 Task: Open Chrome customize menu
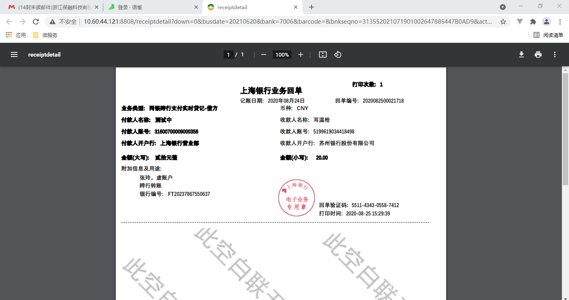(x=560, y=22)
